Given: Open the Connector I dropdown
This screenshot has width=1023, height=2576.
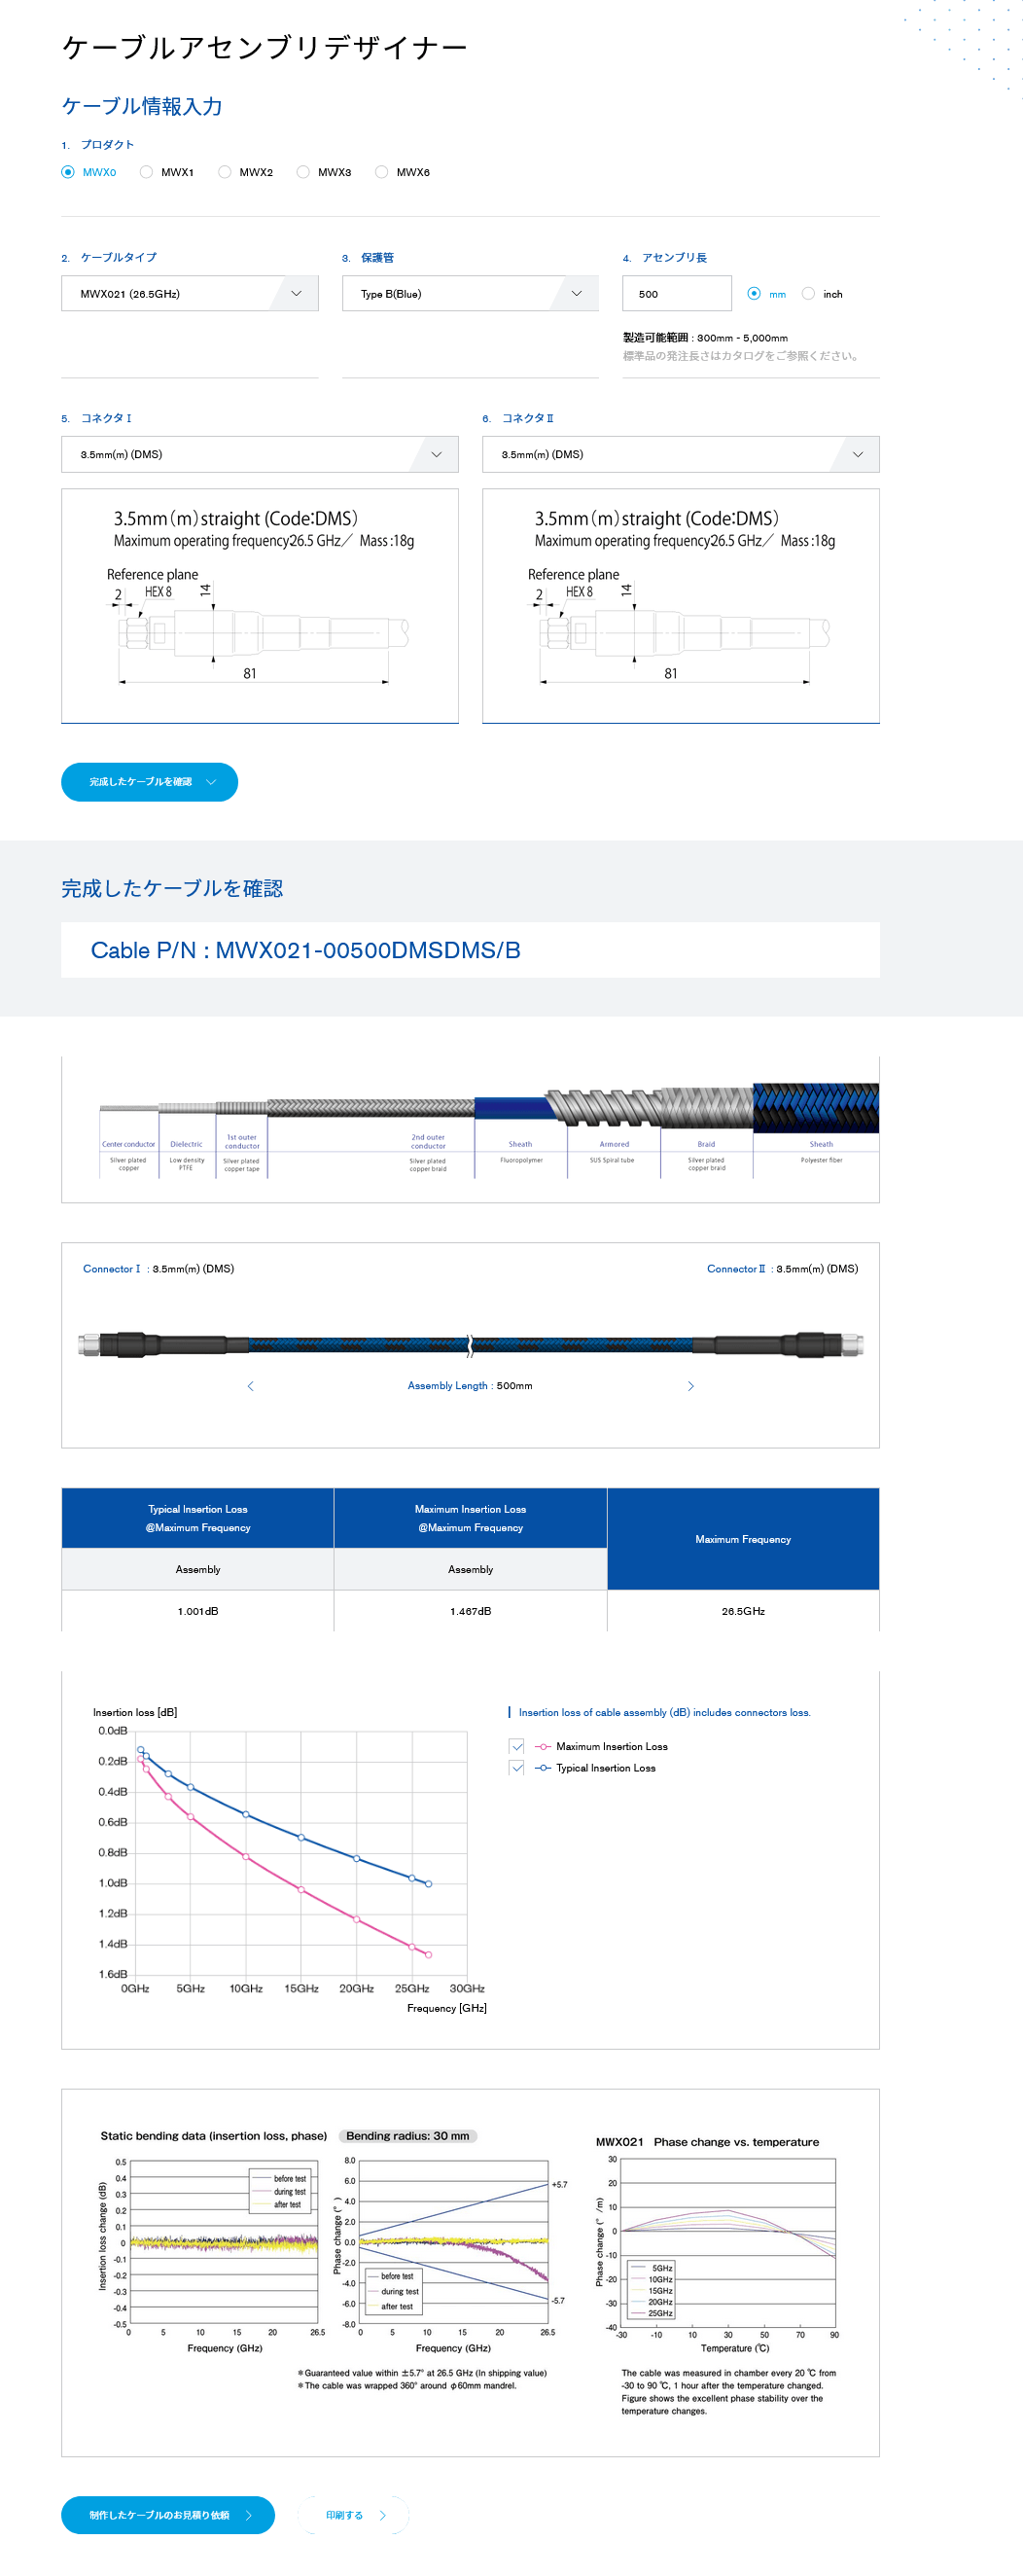Looking at the screenshot, I should [259, 454].
